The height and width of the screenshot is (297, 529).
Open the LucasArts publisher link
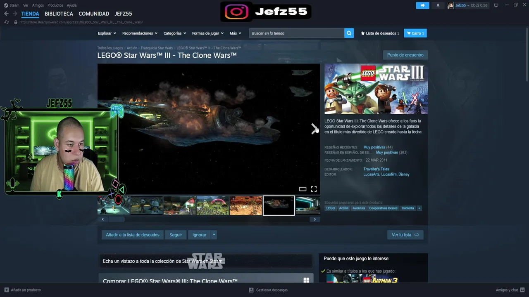coord(371,174)
